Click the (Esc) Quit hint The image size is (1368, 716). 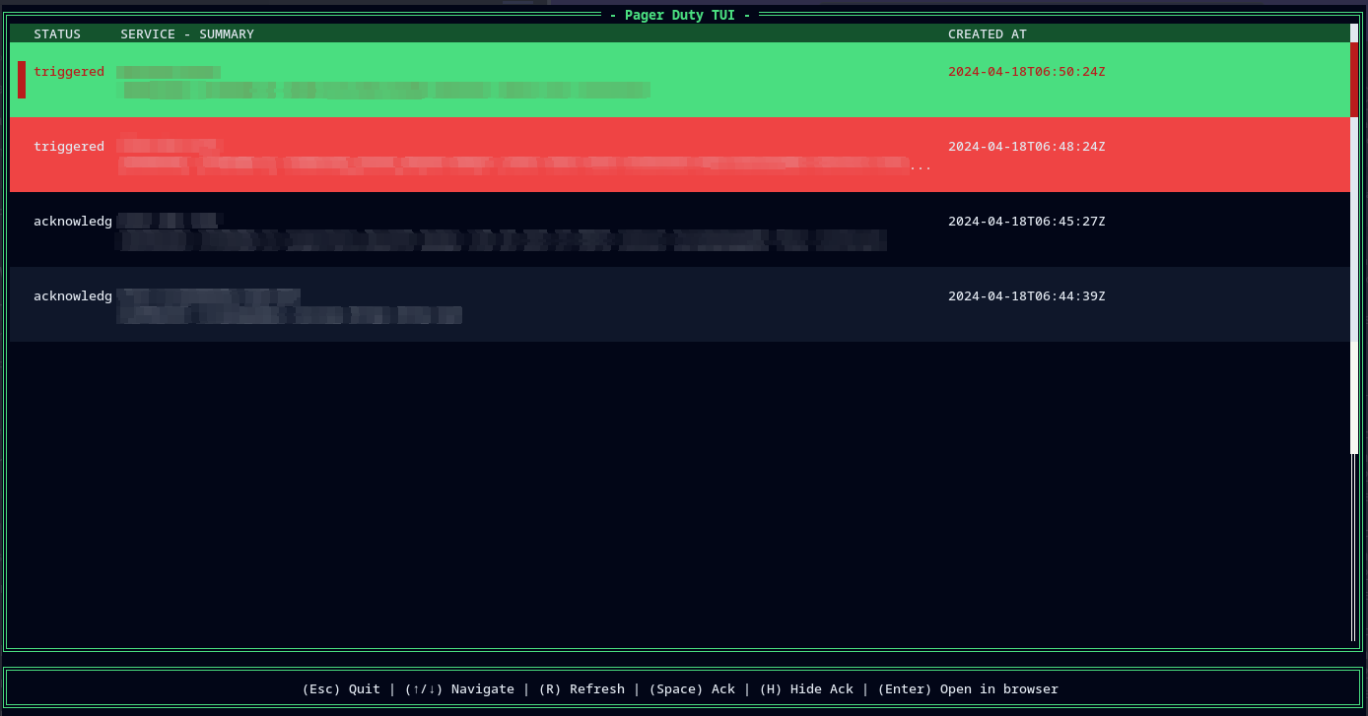(x=341, y=689)
